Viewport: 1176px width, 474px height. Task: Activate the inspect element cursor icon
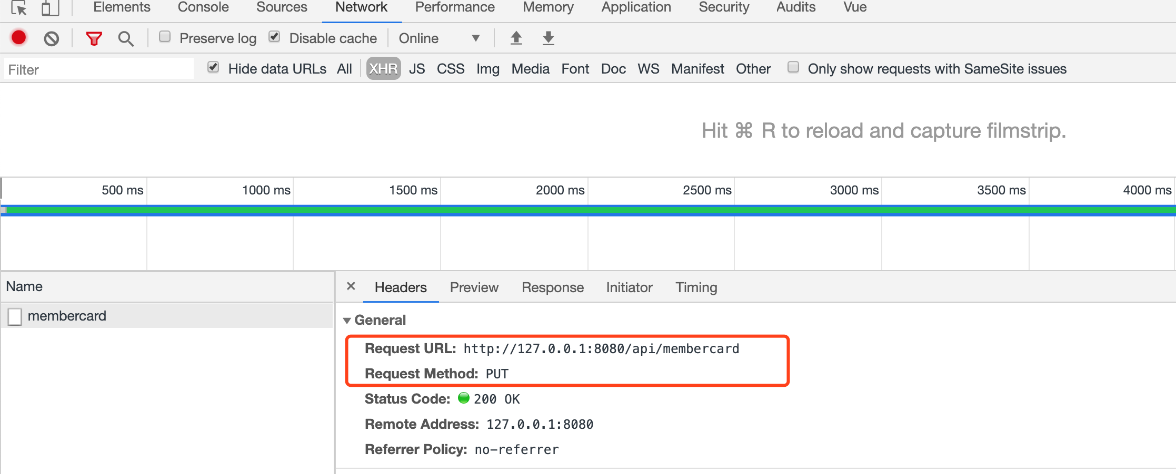(19, 8)
